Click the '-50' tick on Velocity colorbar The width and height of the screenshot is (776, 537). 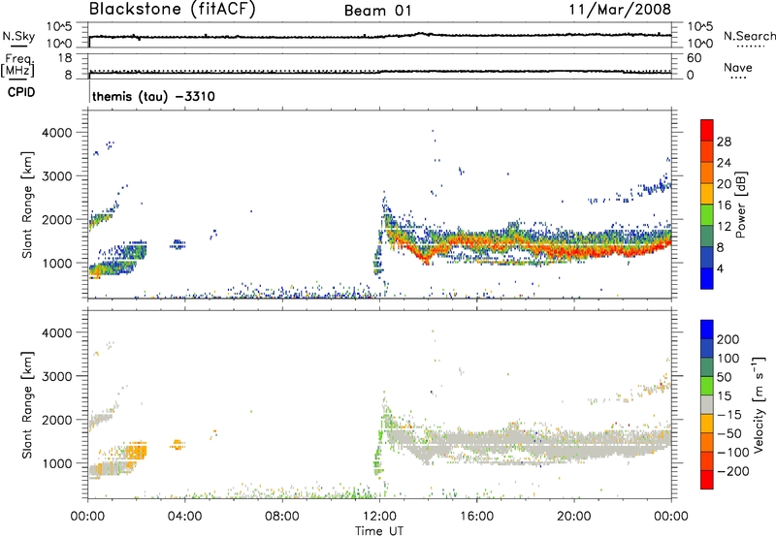coord(730,433)
